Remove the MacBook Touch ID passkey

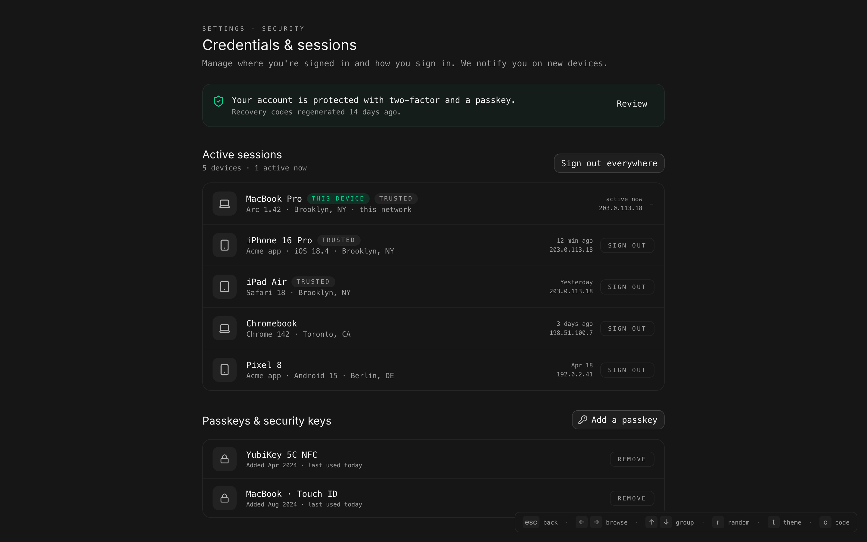click(x=632, y=498)
